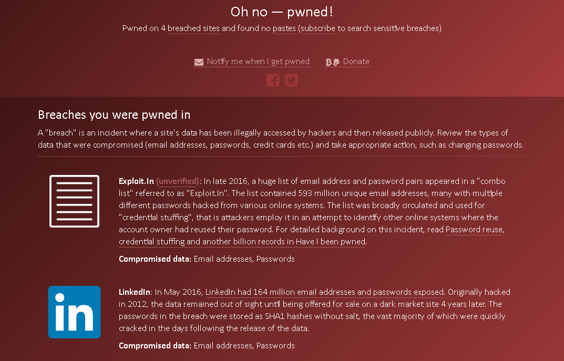Click the Exploit.In combo list document icon

point(74,202)
